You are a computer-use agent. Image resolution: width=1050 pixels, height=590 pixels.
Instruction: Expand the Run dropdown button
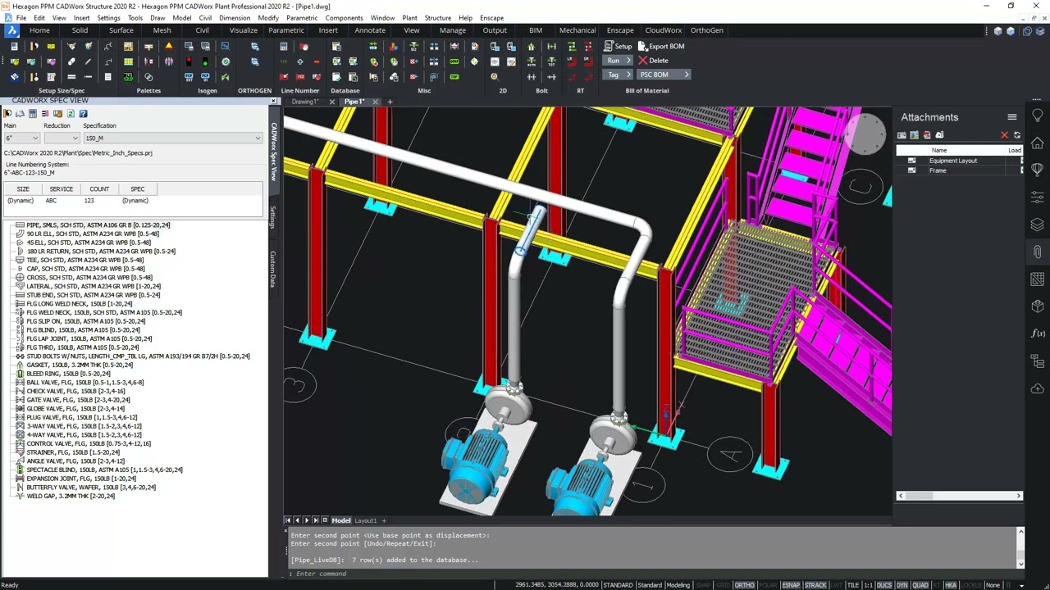pyautogui.click(x=629, y=61)
